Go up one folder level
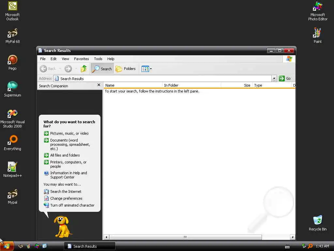Viewport: 334px width, 251px height. point(84,69)
